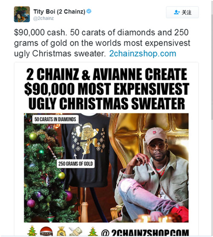This screenshot has height=237, width=213.
Task: Click the second Christmas tree emoji
Action: point(93,231)
